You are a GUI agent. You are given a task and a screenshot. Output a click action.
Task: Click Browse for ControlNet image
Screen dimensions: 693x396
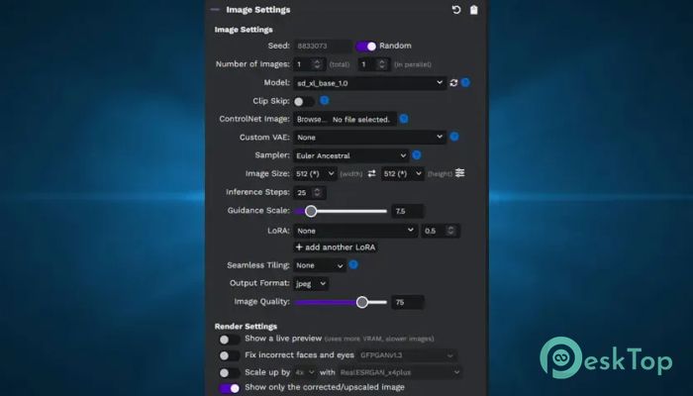coord(311,120)
